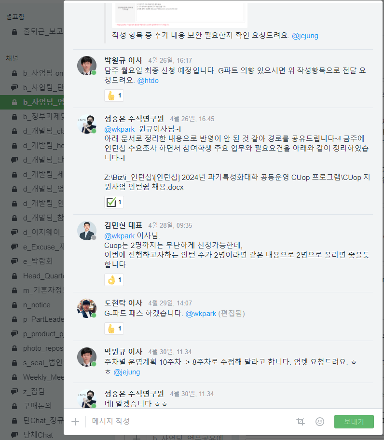This screenshot has height=440, width=384.
Task: Toggle the check mark reaction under docx path
Action: 114,203
